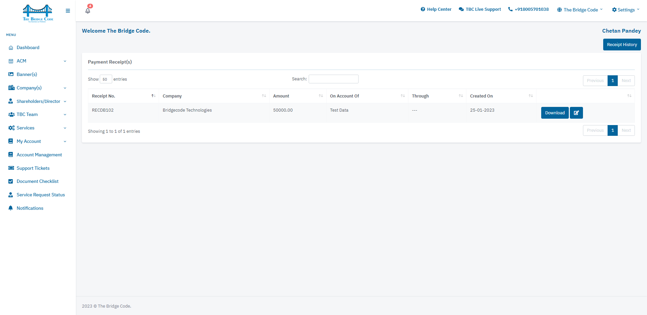Open the Settings dropdown
This screenshot has height=315, width=647.
(626, 10)
